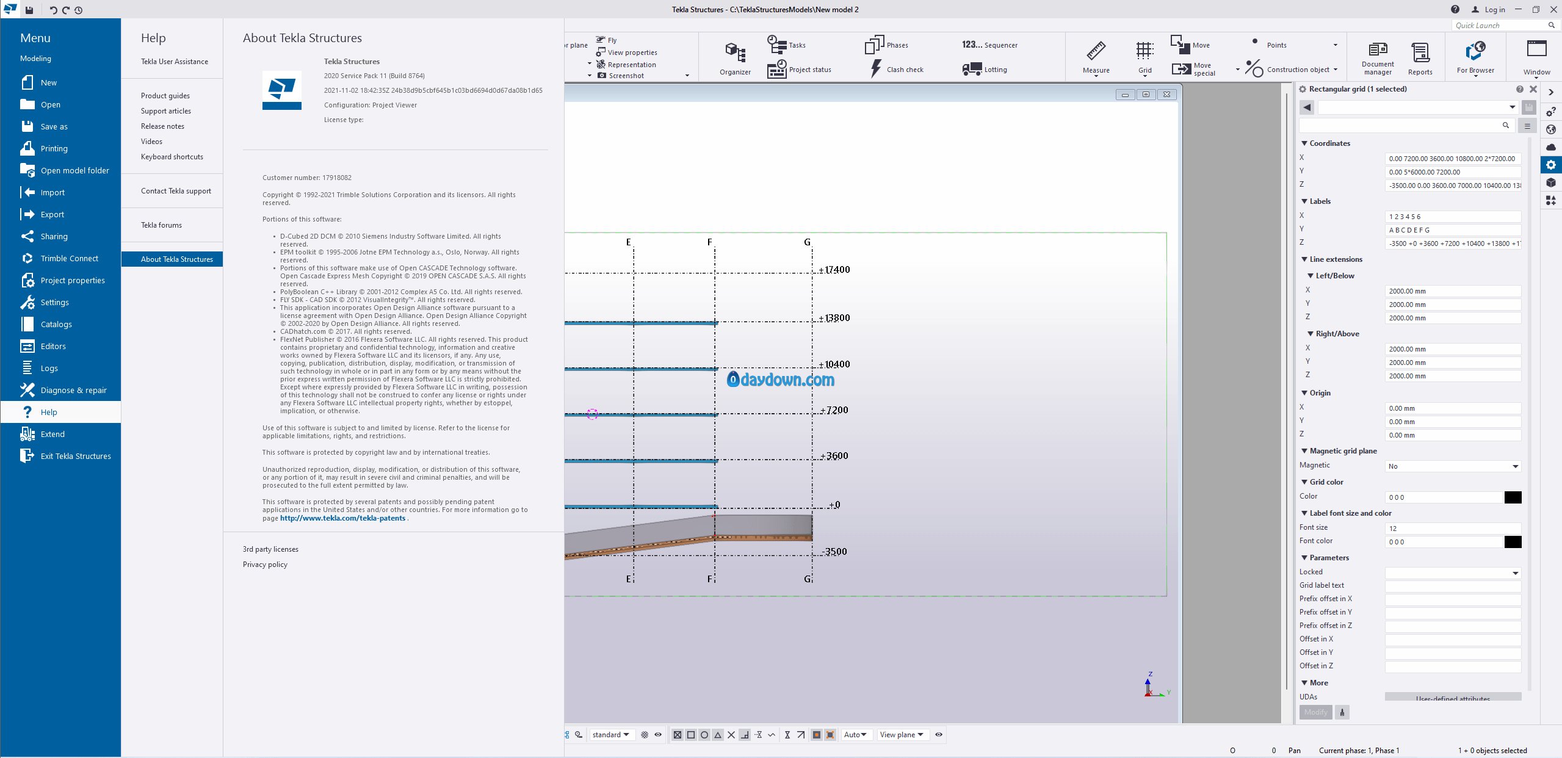Click 3rd party licenses link
The width and height of the screenshot is (1562, 758).
point(270,549)
